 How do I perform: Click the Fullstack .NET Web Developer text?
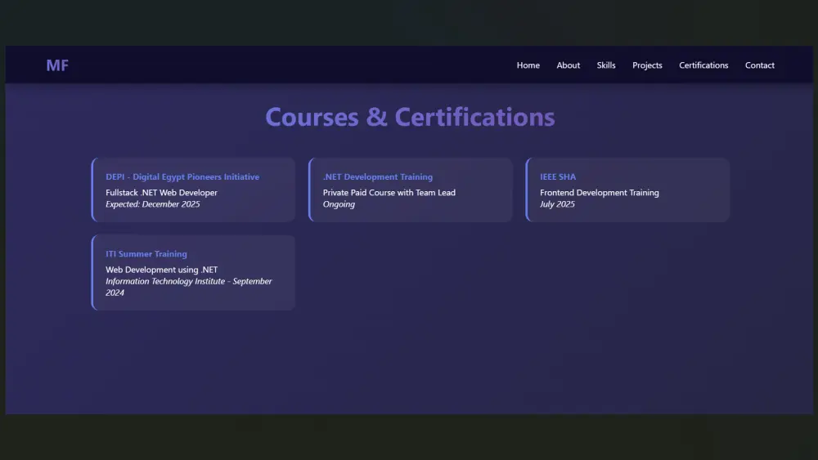(x=161, y=192)
